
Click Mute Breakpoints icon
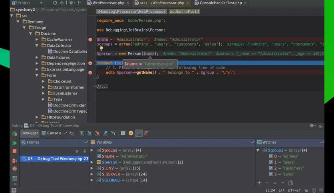click(14, 169)
